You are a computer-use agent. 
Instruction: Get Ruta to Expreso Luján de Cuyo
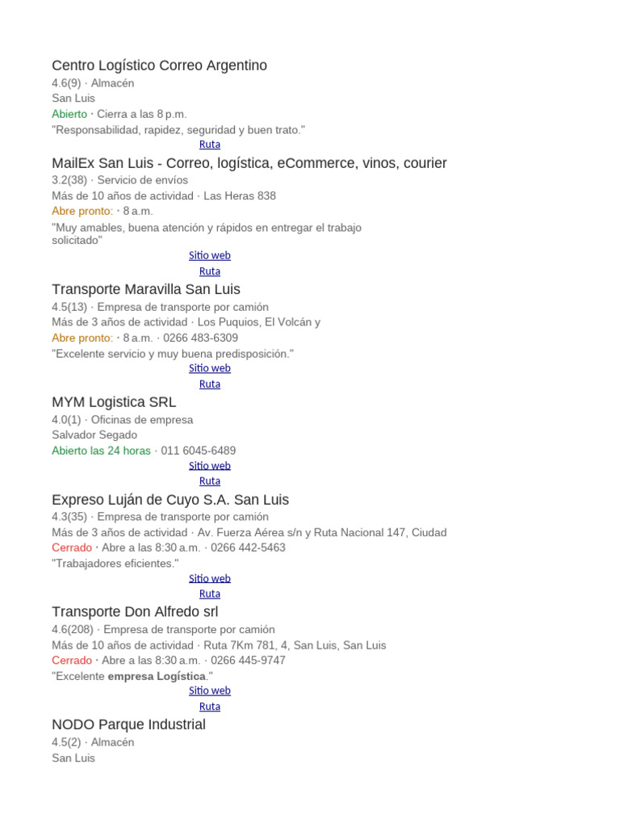click(x=209, y=594)
